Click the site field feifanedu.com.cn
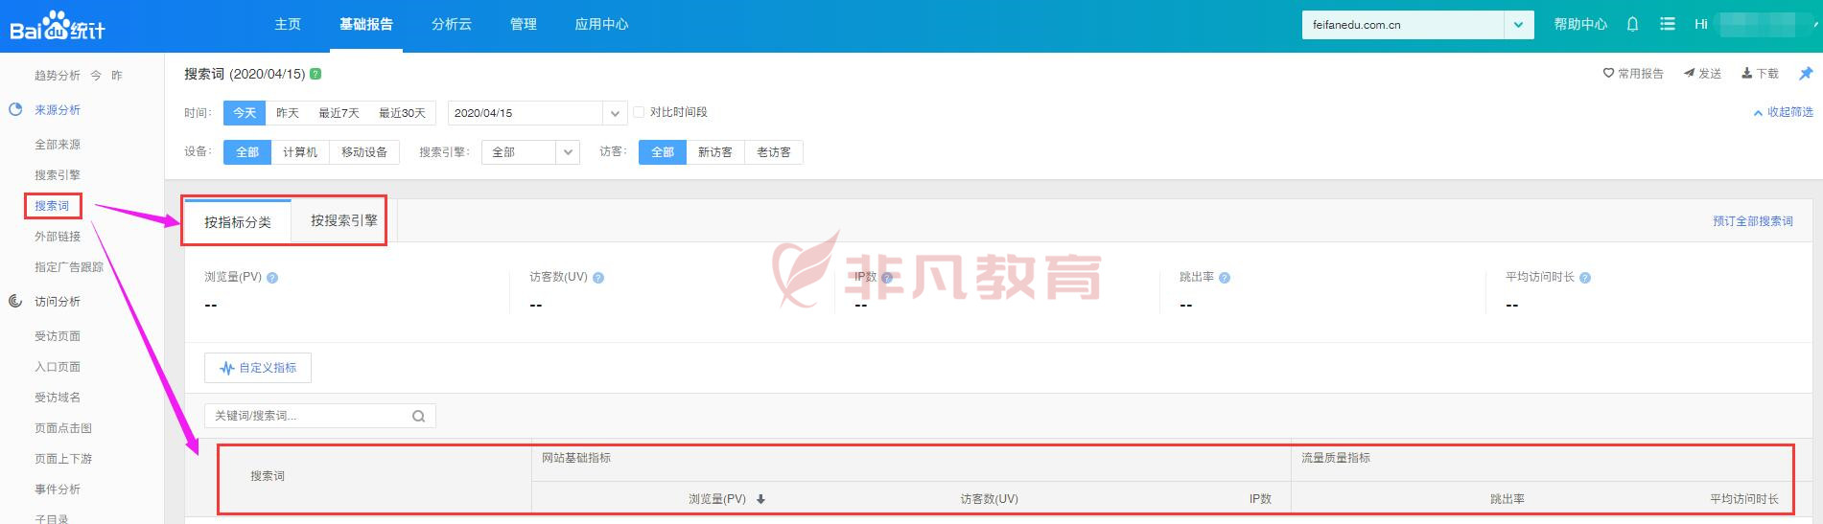The image size is (1823, 524). point(1403,25)
